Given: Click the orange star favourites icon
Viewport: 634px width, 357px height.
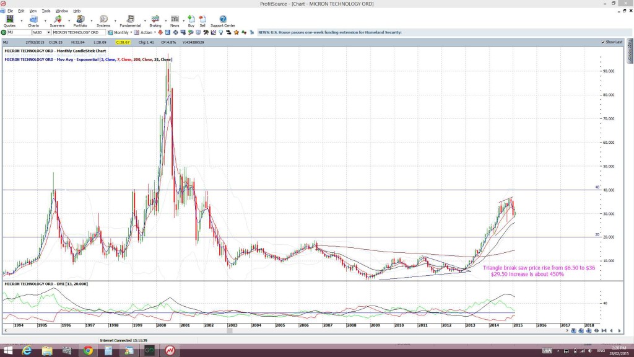Looking at the screenshot, I should (236, 32).
